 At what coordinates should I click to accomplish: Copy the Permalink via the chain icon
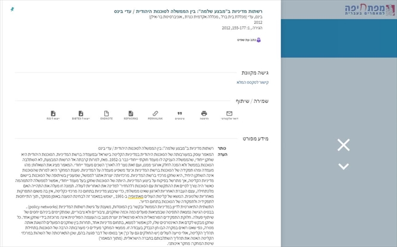click(x=155, y=113)
